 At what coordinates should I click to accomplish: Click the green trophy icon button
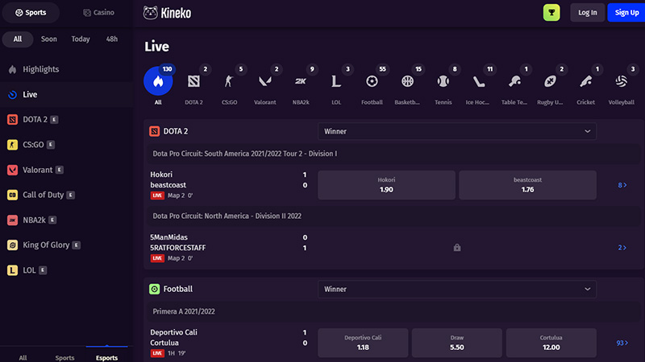tap(551, 13)
